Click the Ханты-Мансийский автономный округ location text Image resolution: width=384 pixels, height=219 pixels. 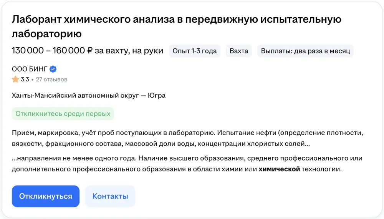tap(75, 95)
